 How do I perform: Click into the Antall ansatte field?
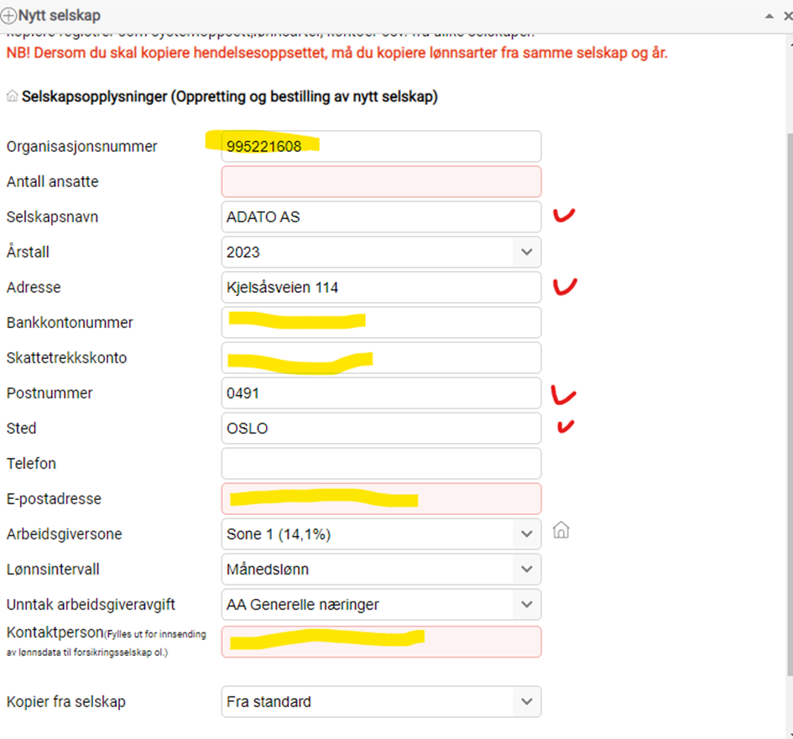point(381,181)
